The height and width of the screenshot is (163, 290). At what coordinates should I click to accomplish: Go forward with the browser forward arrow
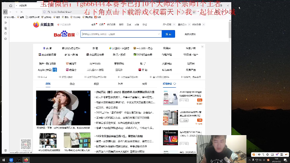point(16,12)
